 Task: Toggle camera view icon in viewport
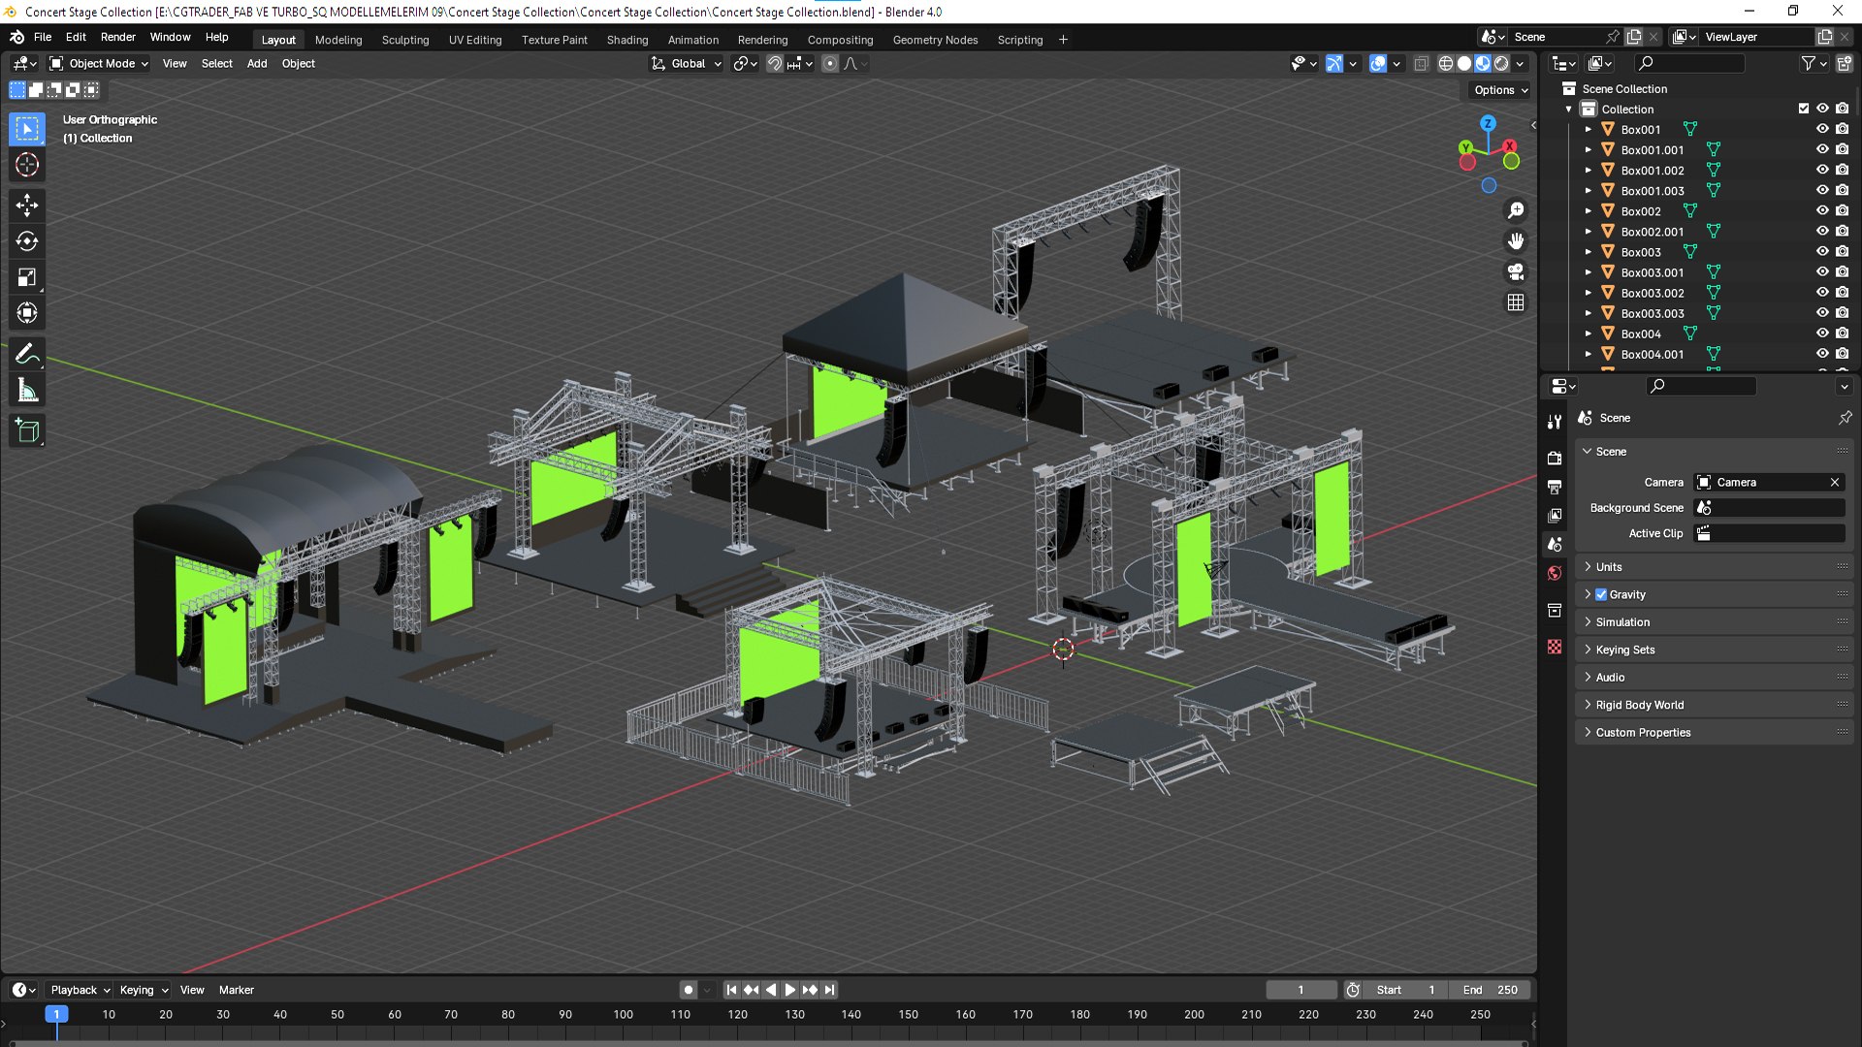point(1516,271)
